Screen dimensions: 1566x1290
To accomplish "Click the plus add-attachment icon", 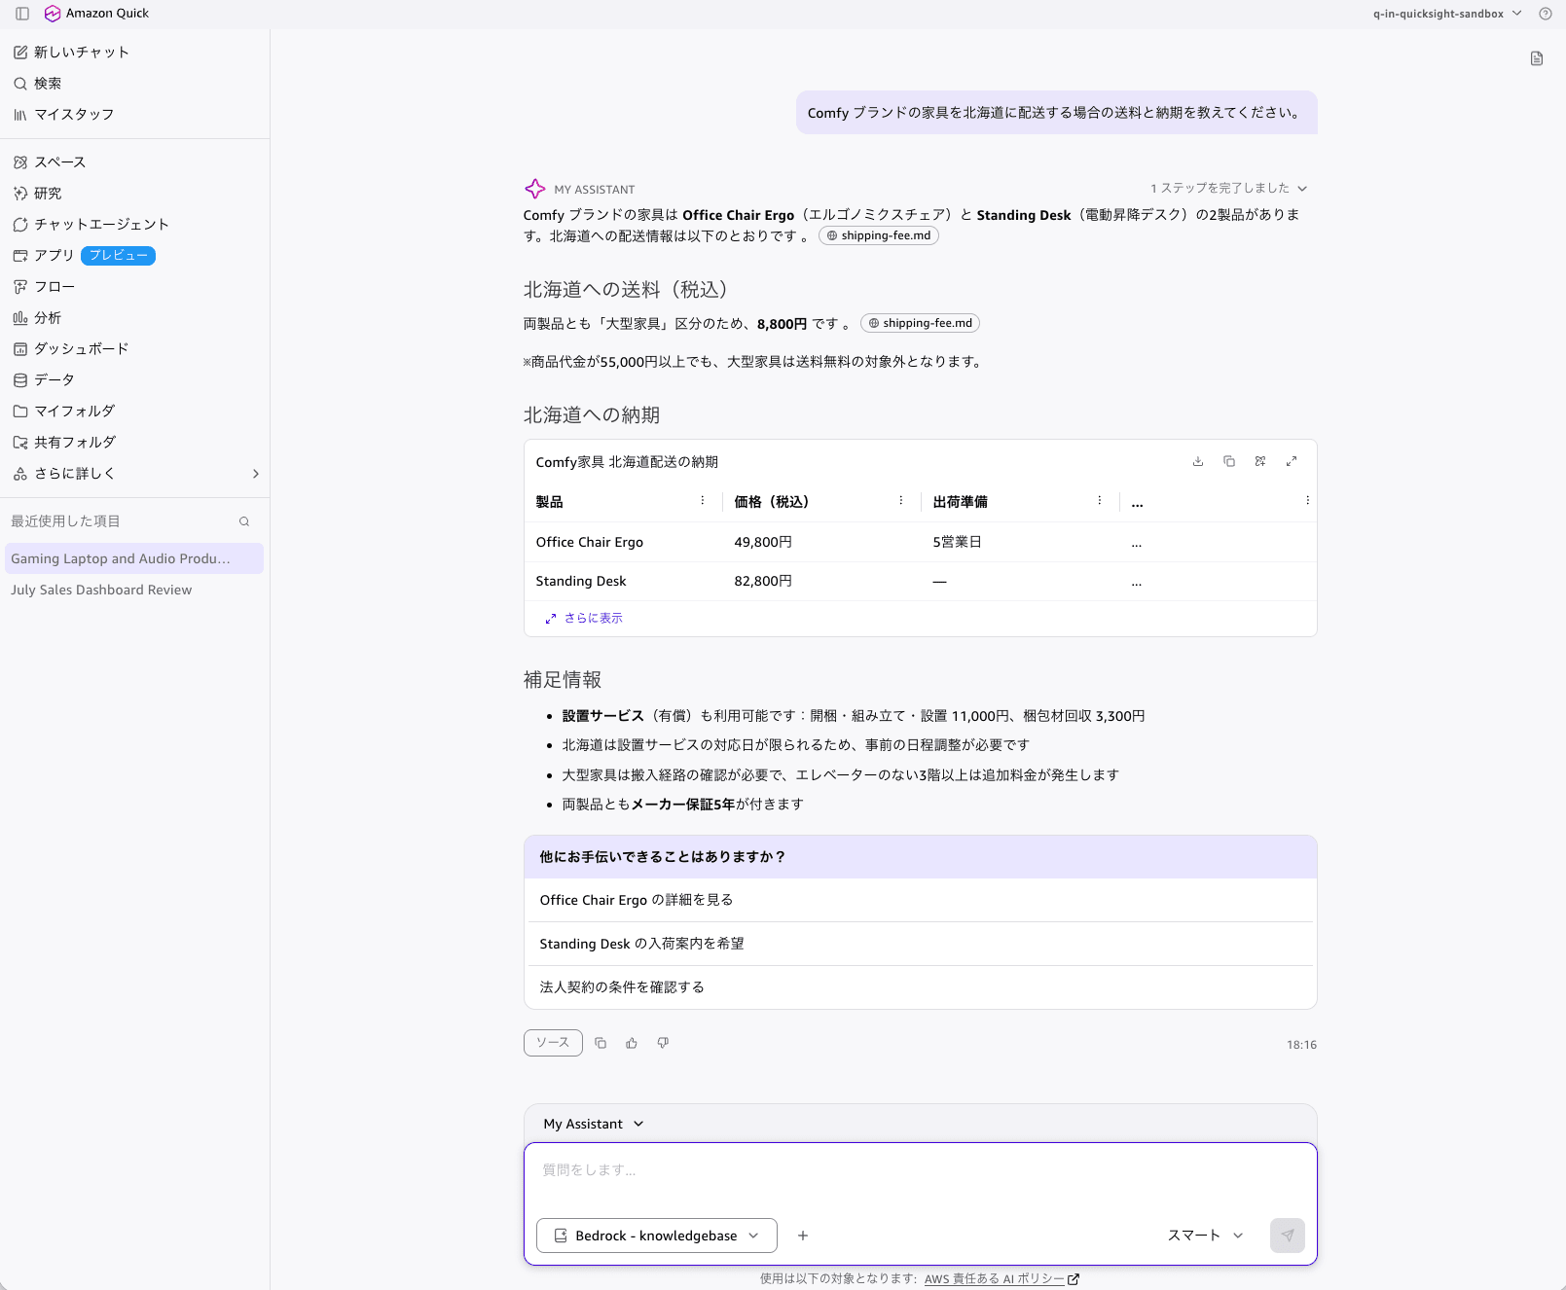I will tap(803, 1236).
